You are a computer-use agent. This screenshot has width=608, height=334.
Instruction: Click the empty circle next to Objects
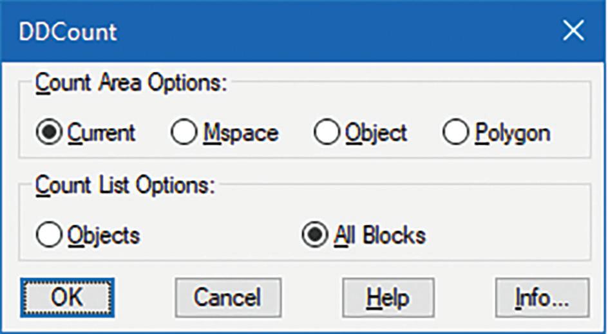pos(50,235)
